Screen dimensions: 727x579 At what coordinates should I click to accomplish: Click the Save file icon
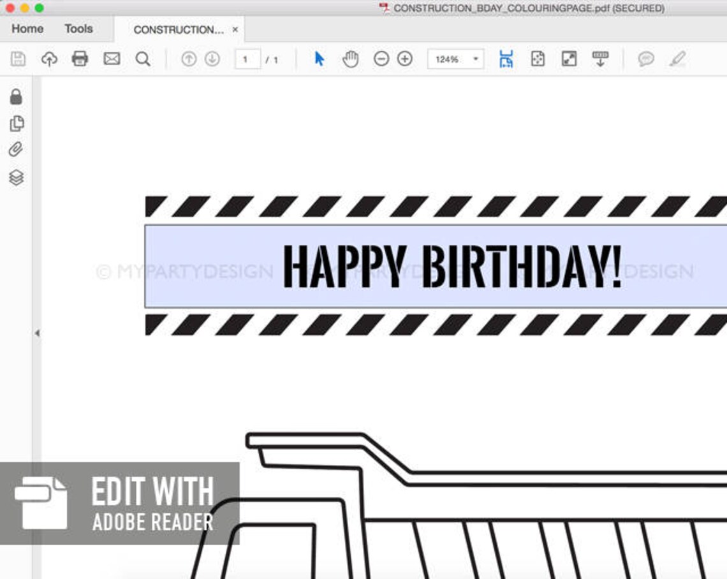(18, 59)
